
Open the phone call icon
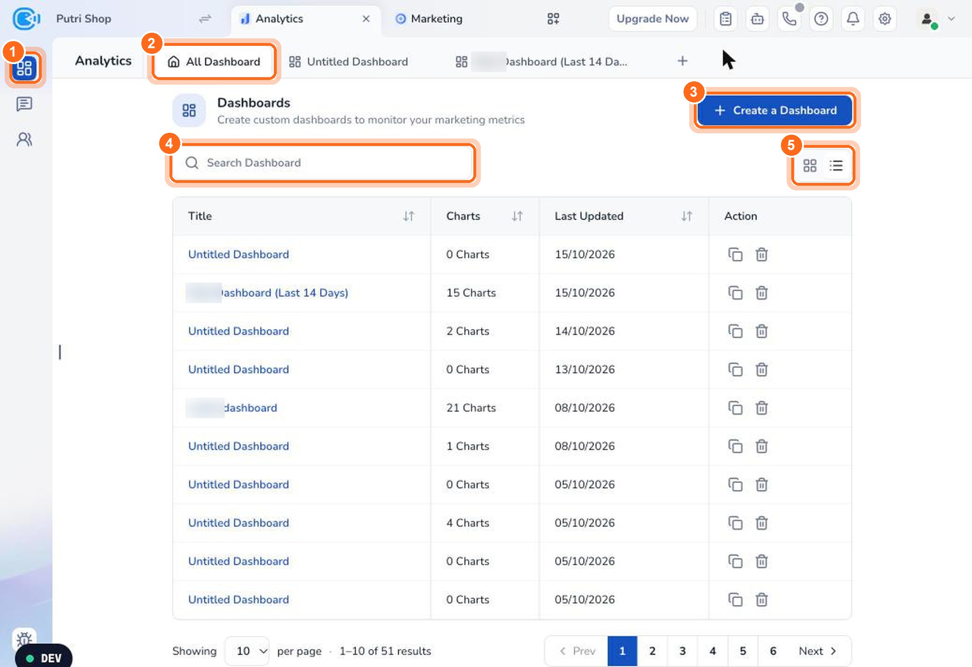[x=789, y=19]
